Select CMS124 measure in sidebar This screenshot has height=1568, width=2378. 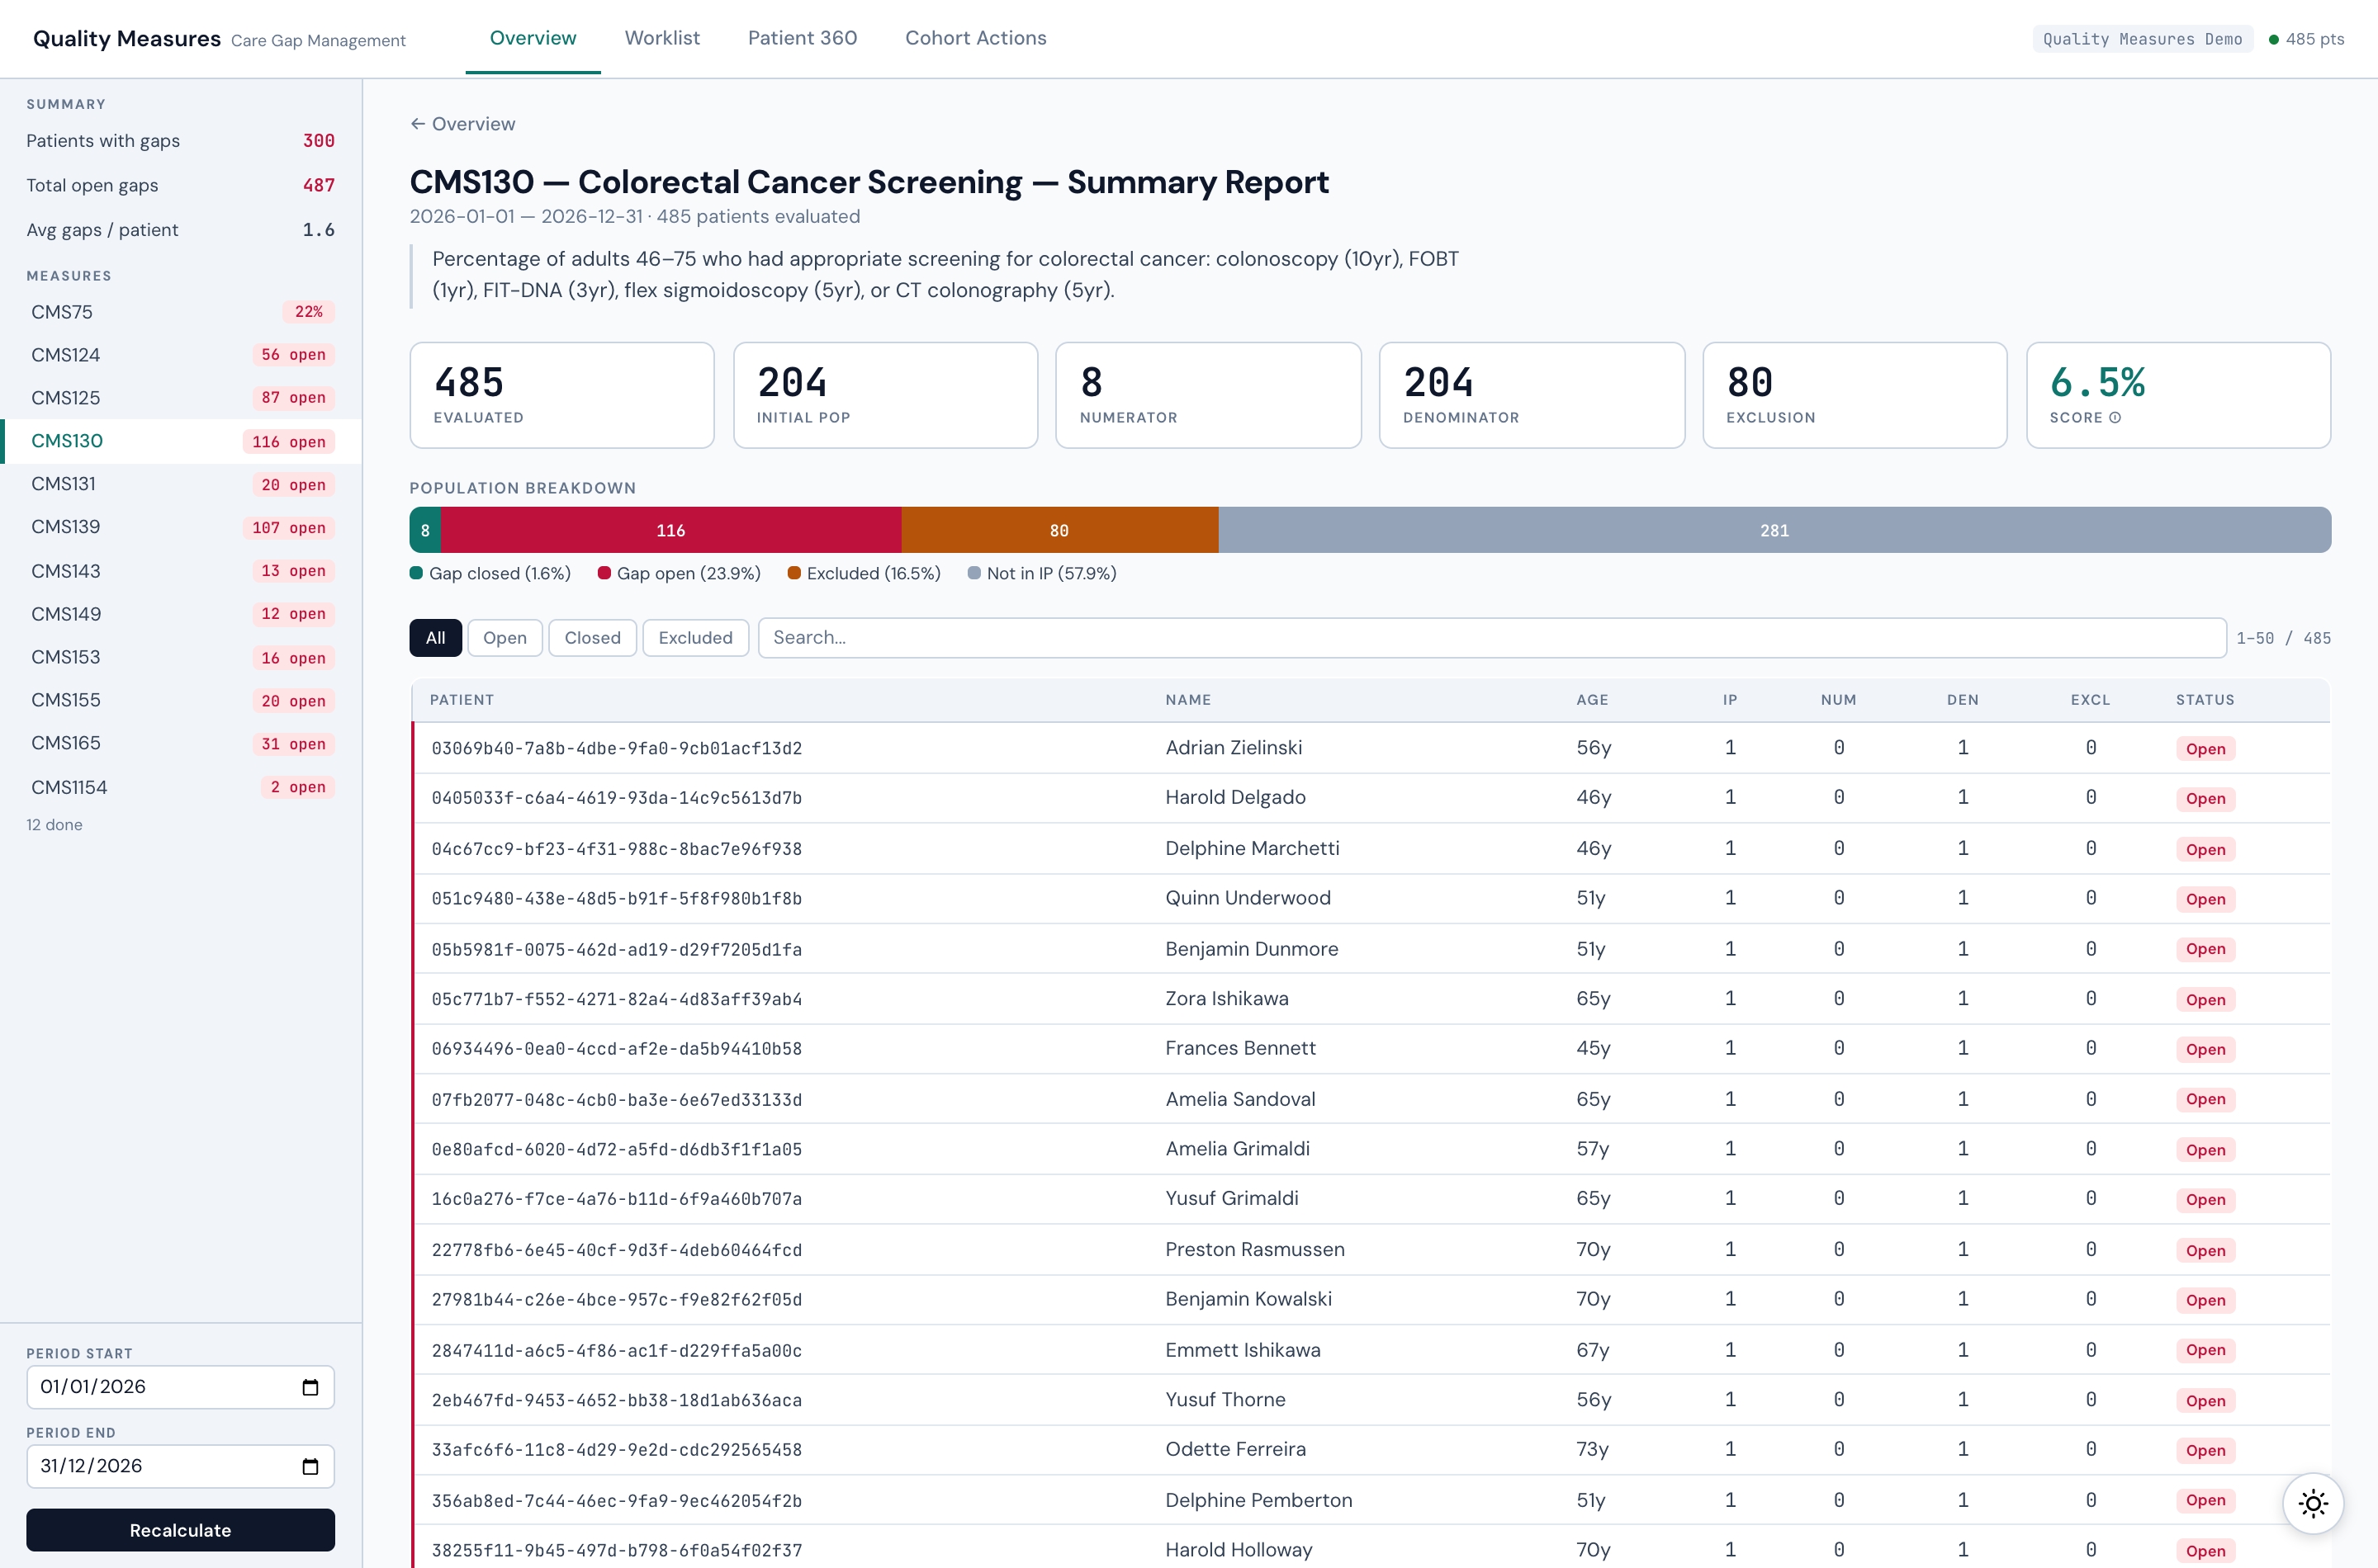pos(181,355)
